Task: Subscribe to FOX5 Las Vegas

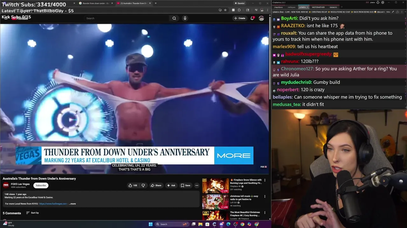Action: click(x=41, y=185)
